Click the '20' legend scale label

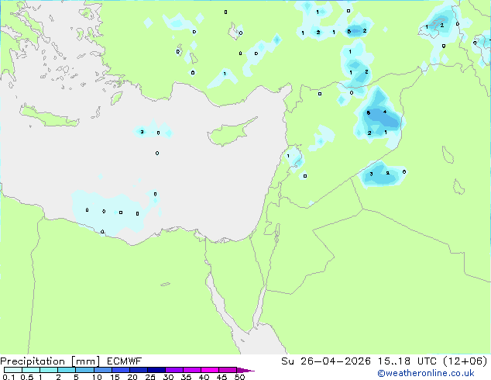132,377
